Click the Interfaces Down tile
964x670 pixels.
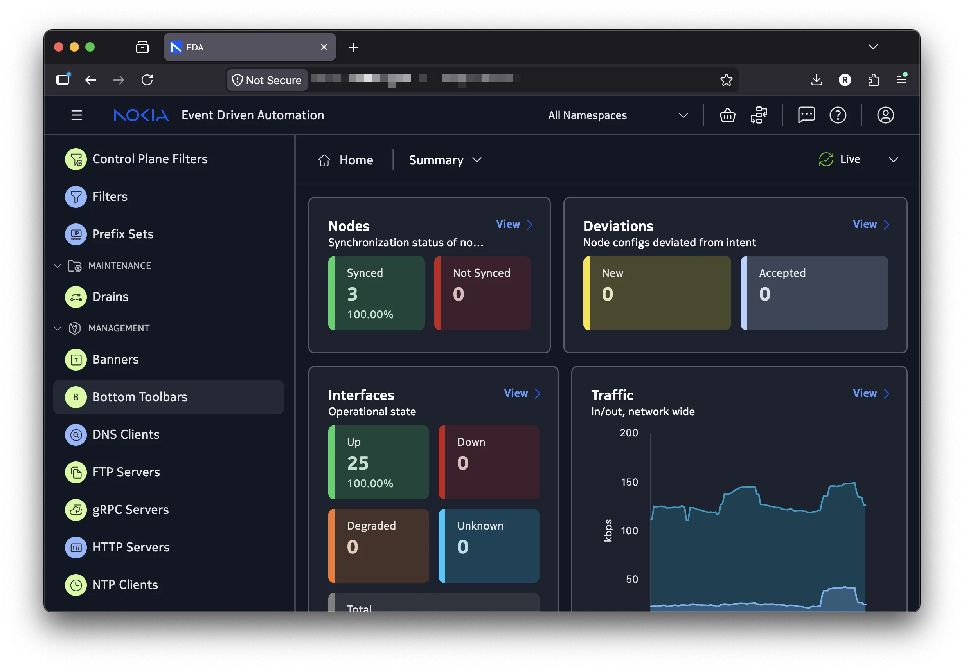489,462
